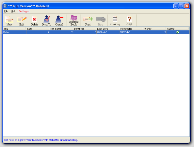The image size is (194, 147).
Task: Click the Edit toolbar icon
Action: (x=22, y=21)
